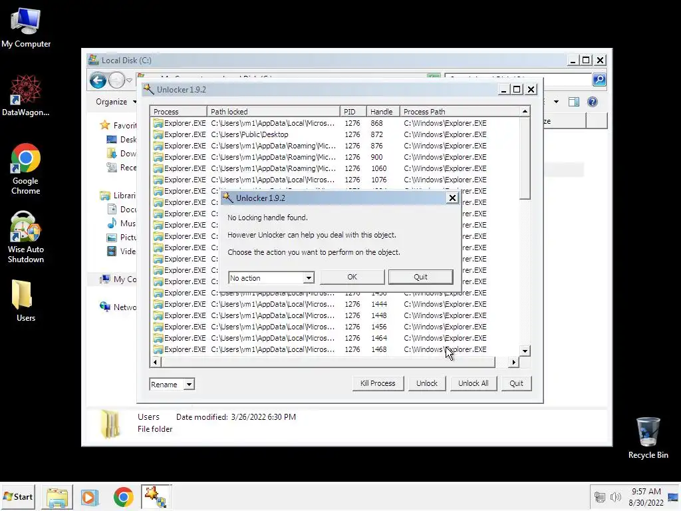The image size is (681, 511).
Task: Select the Explorer.EXE row with handle 1468
Action: [x=335, y=349]
